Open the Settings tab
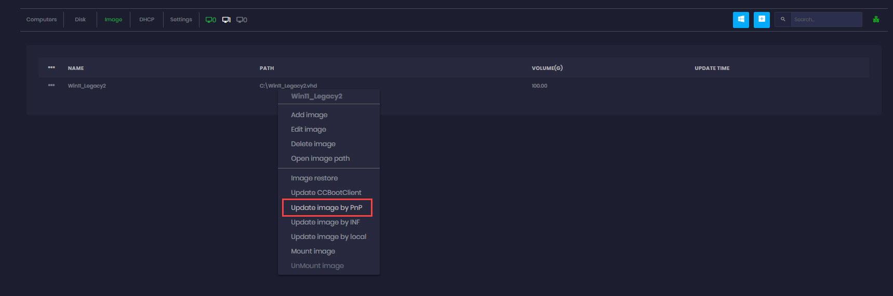The height and width of the screenshot is (296, 893). click(x=181, y=20)
